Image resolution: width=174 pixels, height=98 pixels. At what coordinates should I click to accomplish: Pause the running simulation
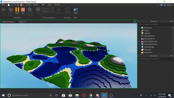(17, 11)
